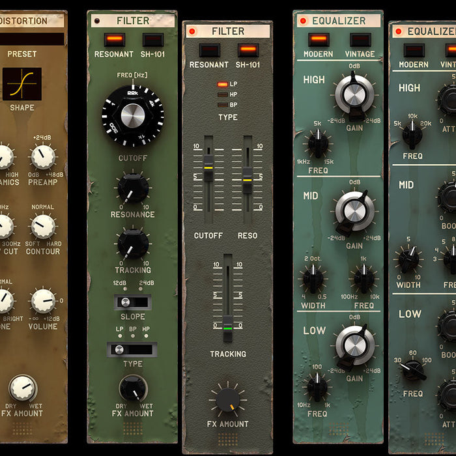Image resolution: width=456 pixels, height=456 pixels.
Task: Click the 'FREQ [Hz]' label
Action: pos(132,75)
